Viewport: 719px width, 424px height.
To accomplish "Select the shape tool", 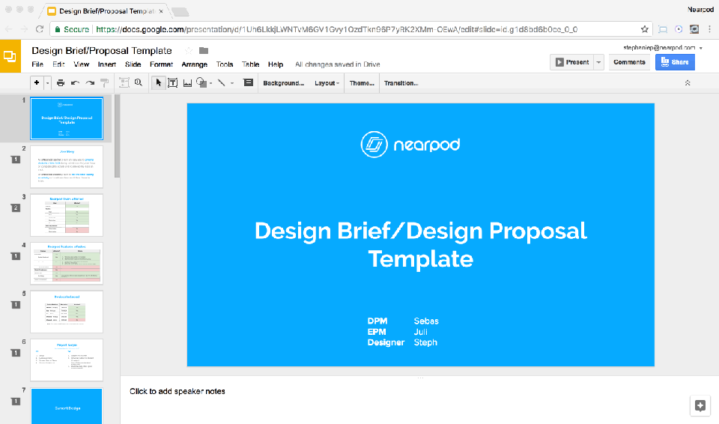I will pyautogui.click(x=201, y=82).
